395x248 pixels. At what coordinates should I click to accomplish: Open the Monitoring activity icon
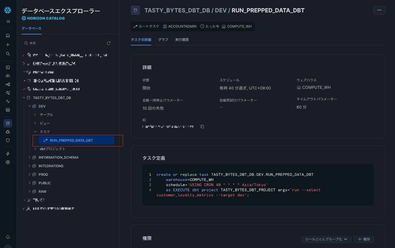(8, 101)
